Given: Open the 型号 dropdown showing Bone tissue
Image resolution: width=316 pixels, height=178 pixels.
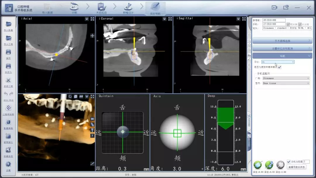Looking at the screenshot, I should point(286,83).
